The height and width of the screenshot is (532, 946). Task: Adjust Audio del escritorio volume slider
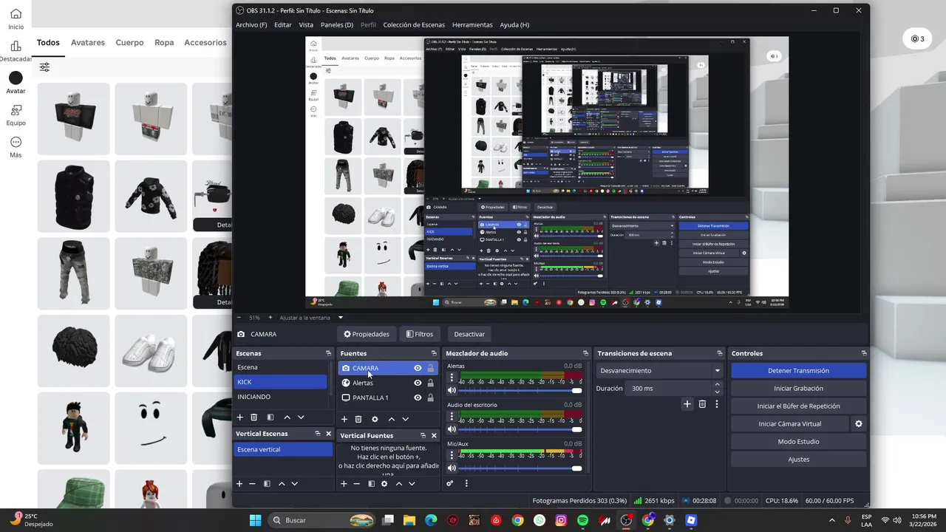click(520, 429)
